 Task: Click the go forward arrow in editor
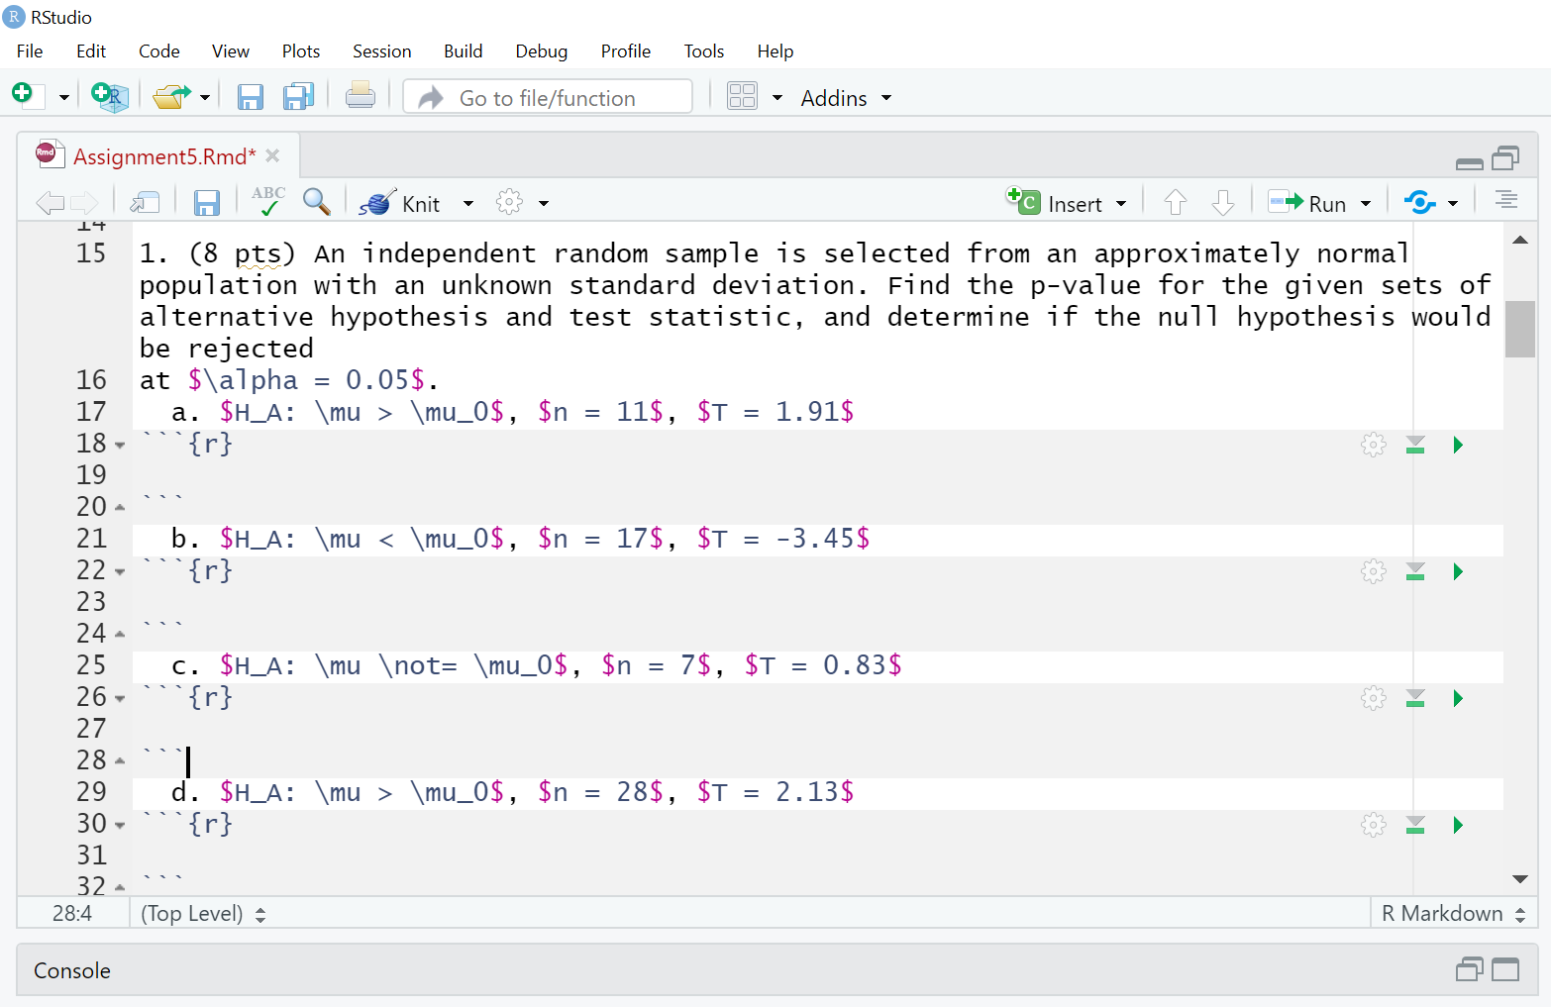(x=85, y=203)
